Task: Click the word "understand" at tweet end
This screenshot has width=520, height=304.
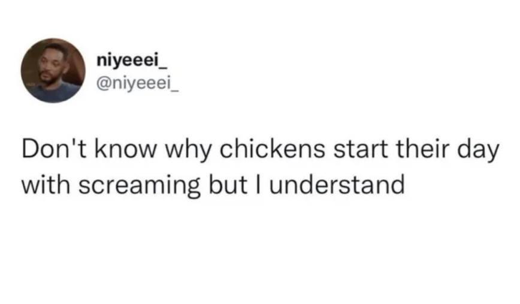Action: click(337, 185)
